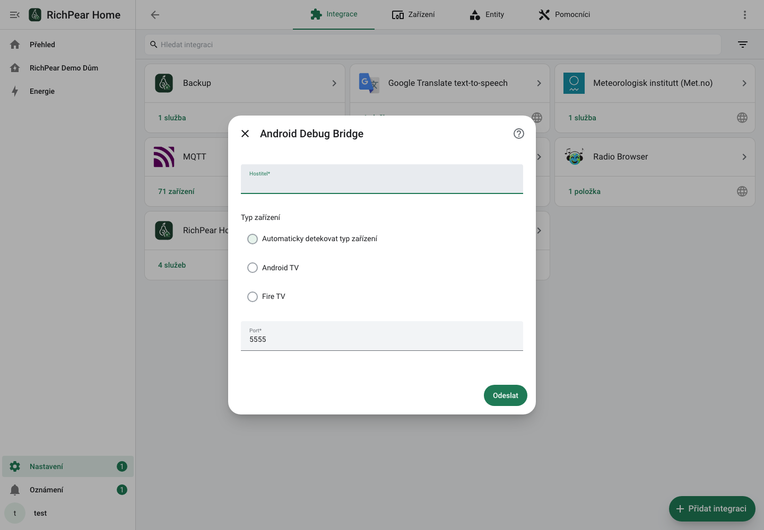Switch to the Integrace tab
Image resolution: width=764 pixels, height=530 pixels.
click(x=334, y=14)
